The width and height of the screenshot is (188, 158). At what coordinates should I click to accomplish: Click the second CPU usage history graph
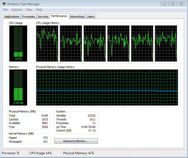point(71,43)
